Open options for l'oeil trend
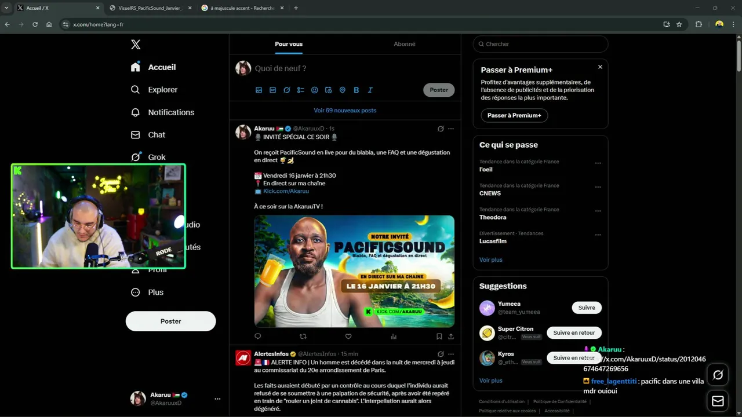 point(598,163)
